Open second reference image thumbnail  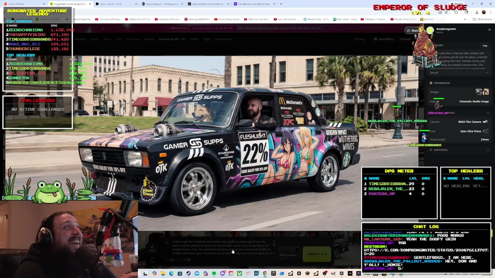(x=486, y=92)
